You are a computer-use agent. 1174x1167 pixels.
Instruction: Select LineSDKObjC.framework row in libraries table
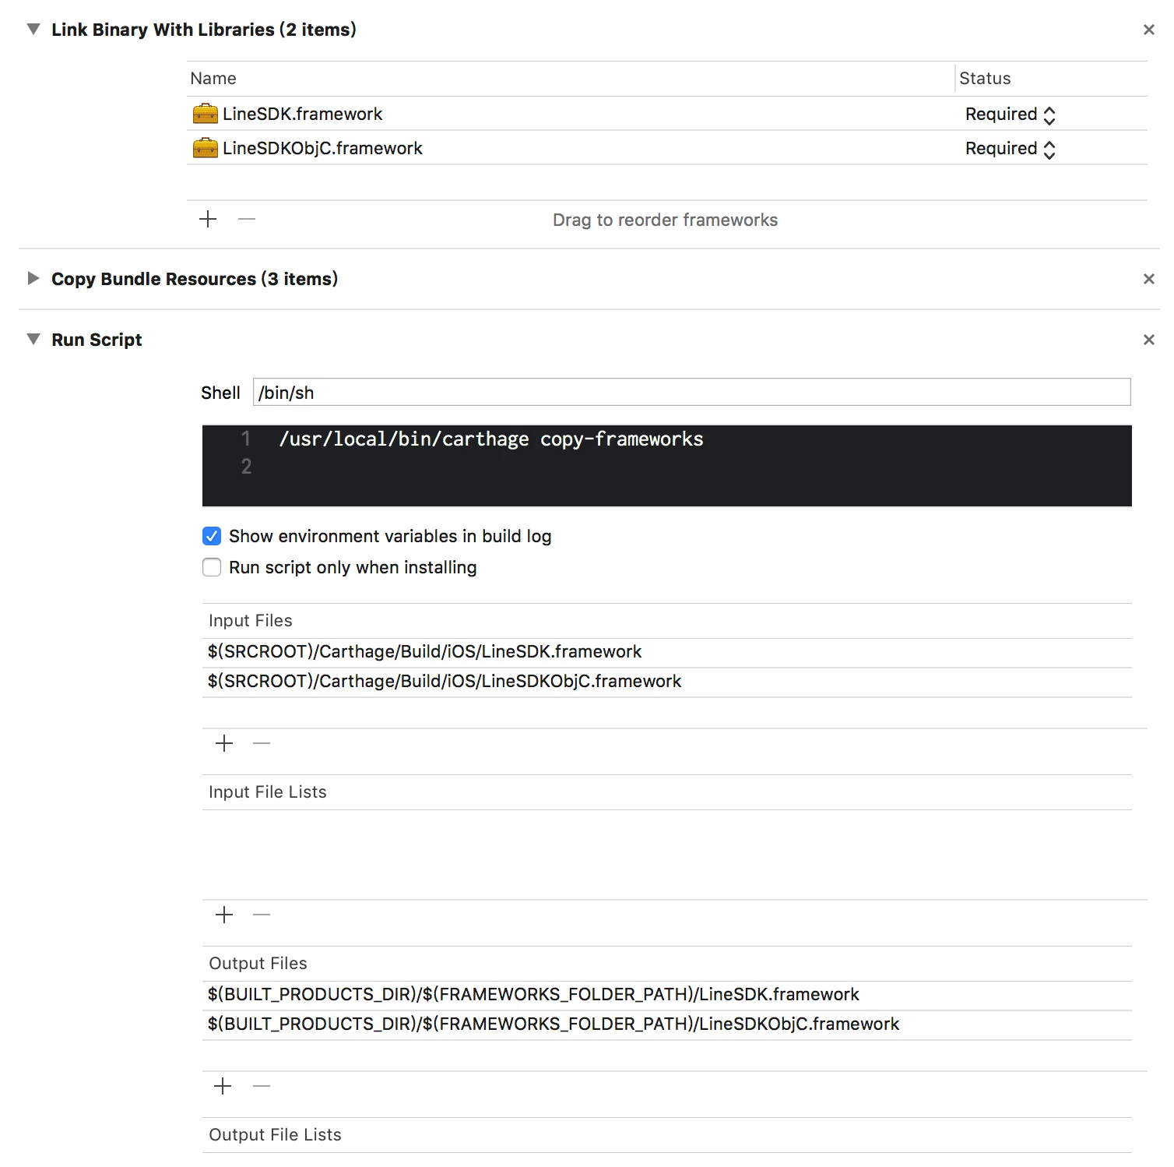(x=666, y=148)
